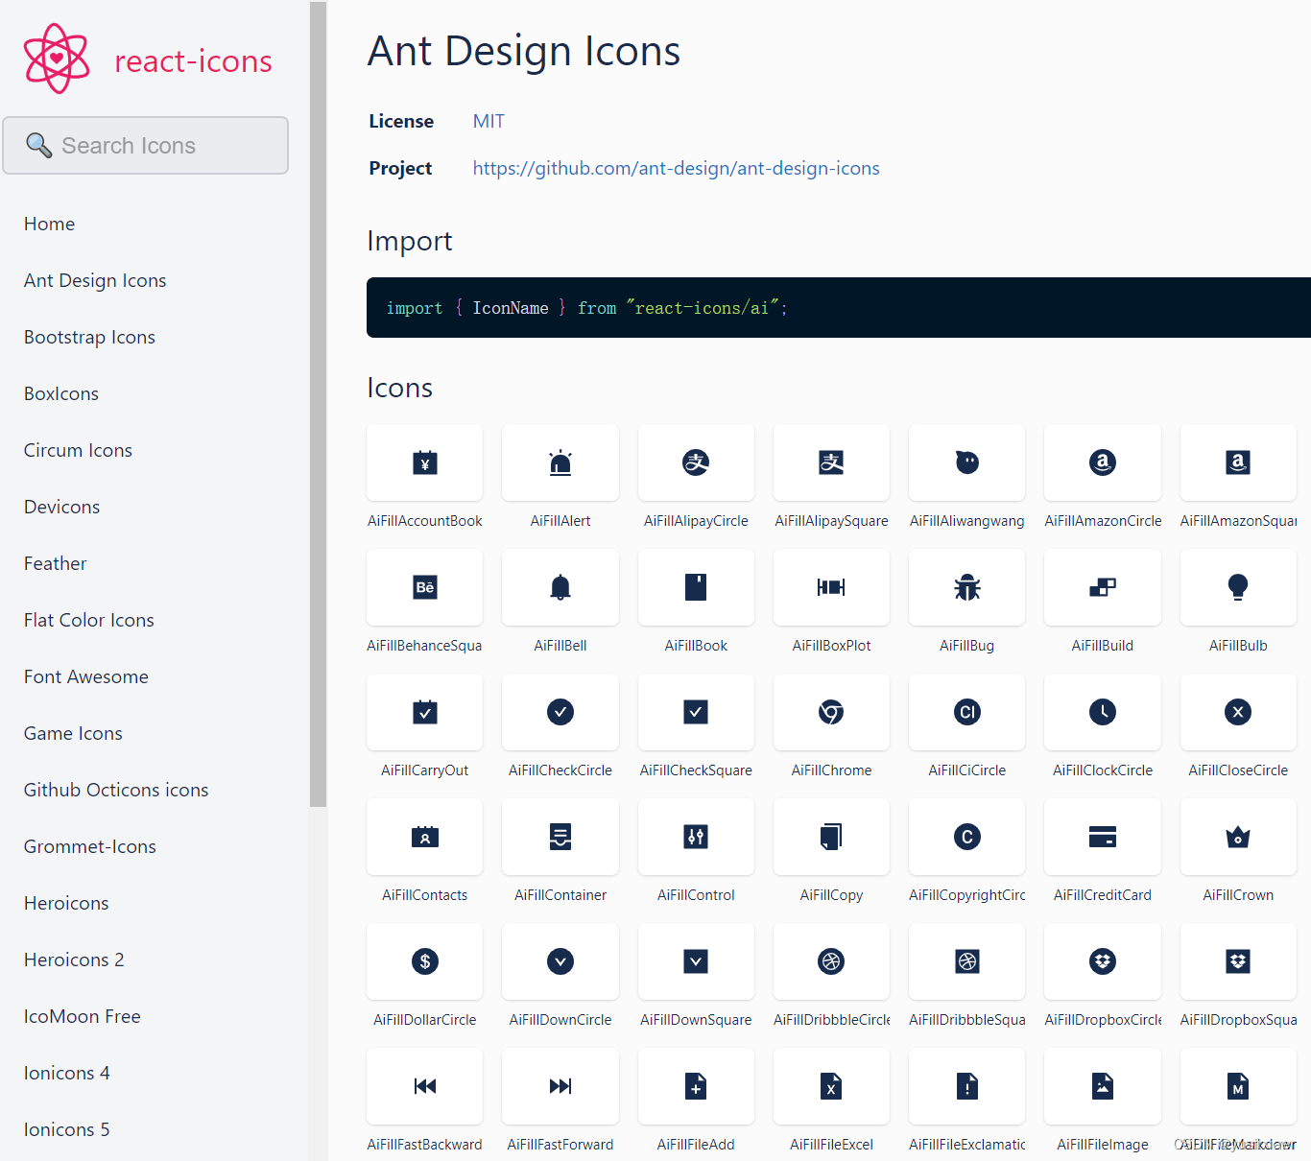Click the AiFillCarryOut icon
Screen dimensions: 1311x1161
424,712
